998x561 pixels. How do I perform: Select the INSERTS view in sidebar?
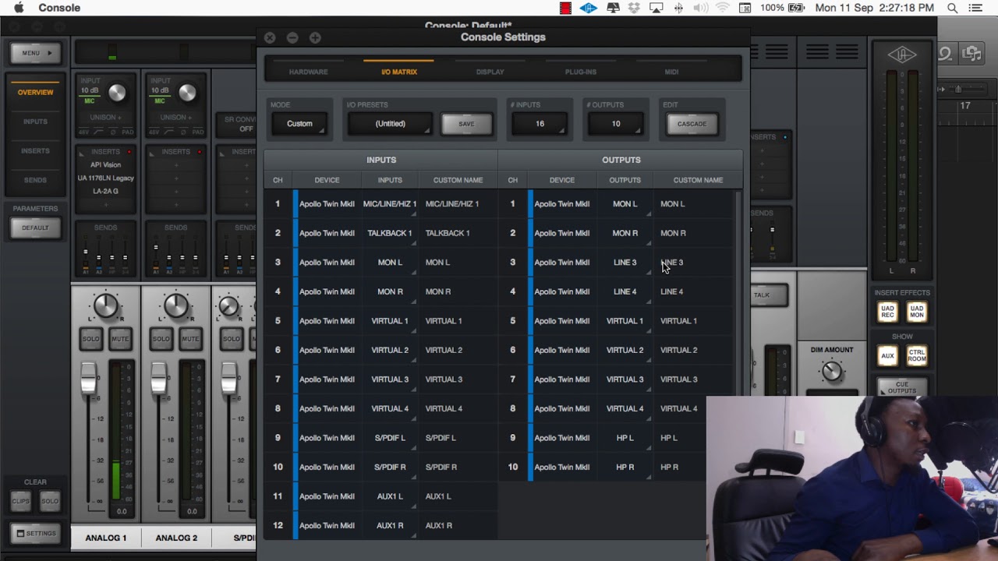click(36, 150)
